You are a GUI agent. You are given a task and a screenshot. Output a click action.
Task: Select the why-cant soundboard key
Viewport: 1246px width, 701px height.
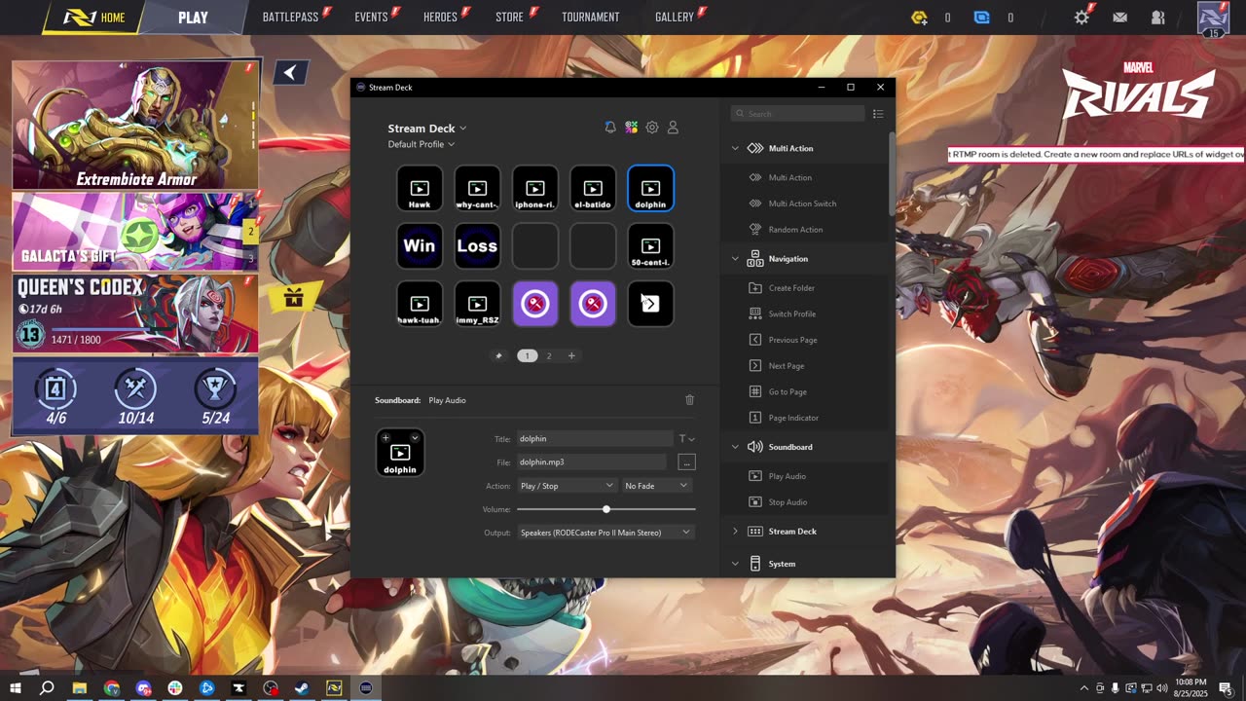pos(477,188)
